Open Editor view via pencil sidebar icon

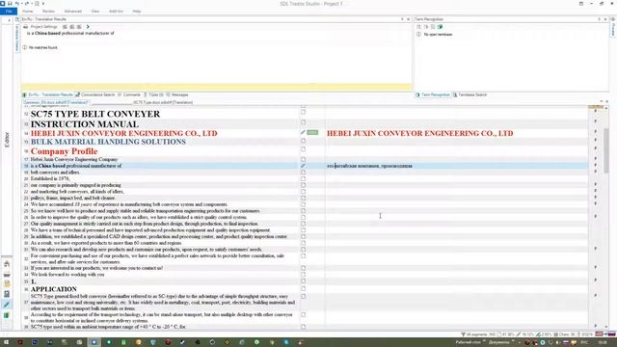click(7, 305)
